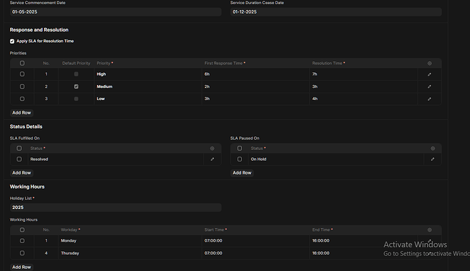Viewport: 470px width, 271px height.
Task: Open the Holiday List field 2025
Action: click(116, 208)
